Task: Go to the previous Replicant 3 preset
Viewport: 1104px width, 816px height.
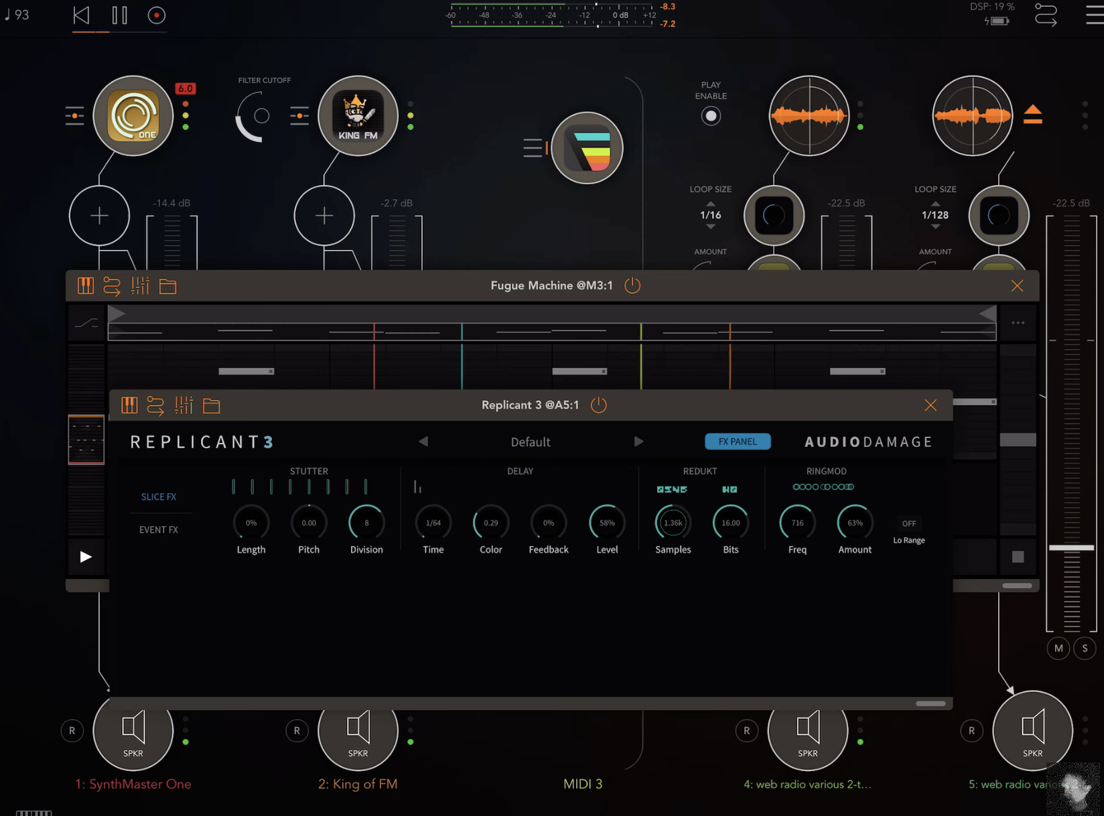Action: pos(423,441)
